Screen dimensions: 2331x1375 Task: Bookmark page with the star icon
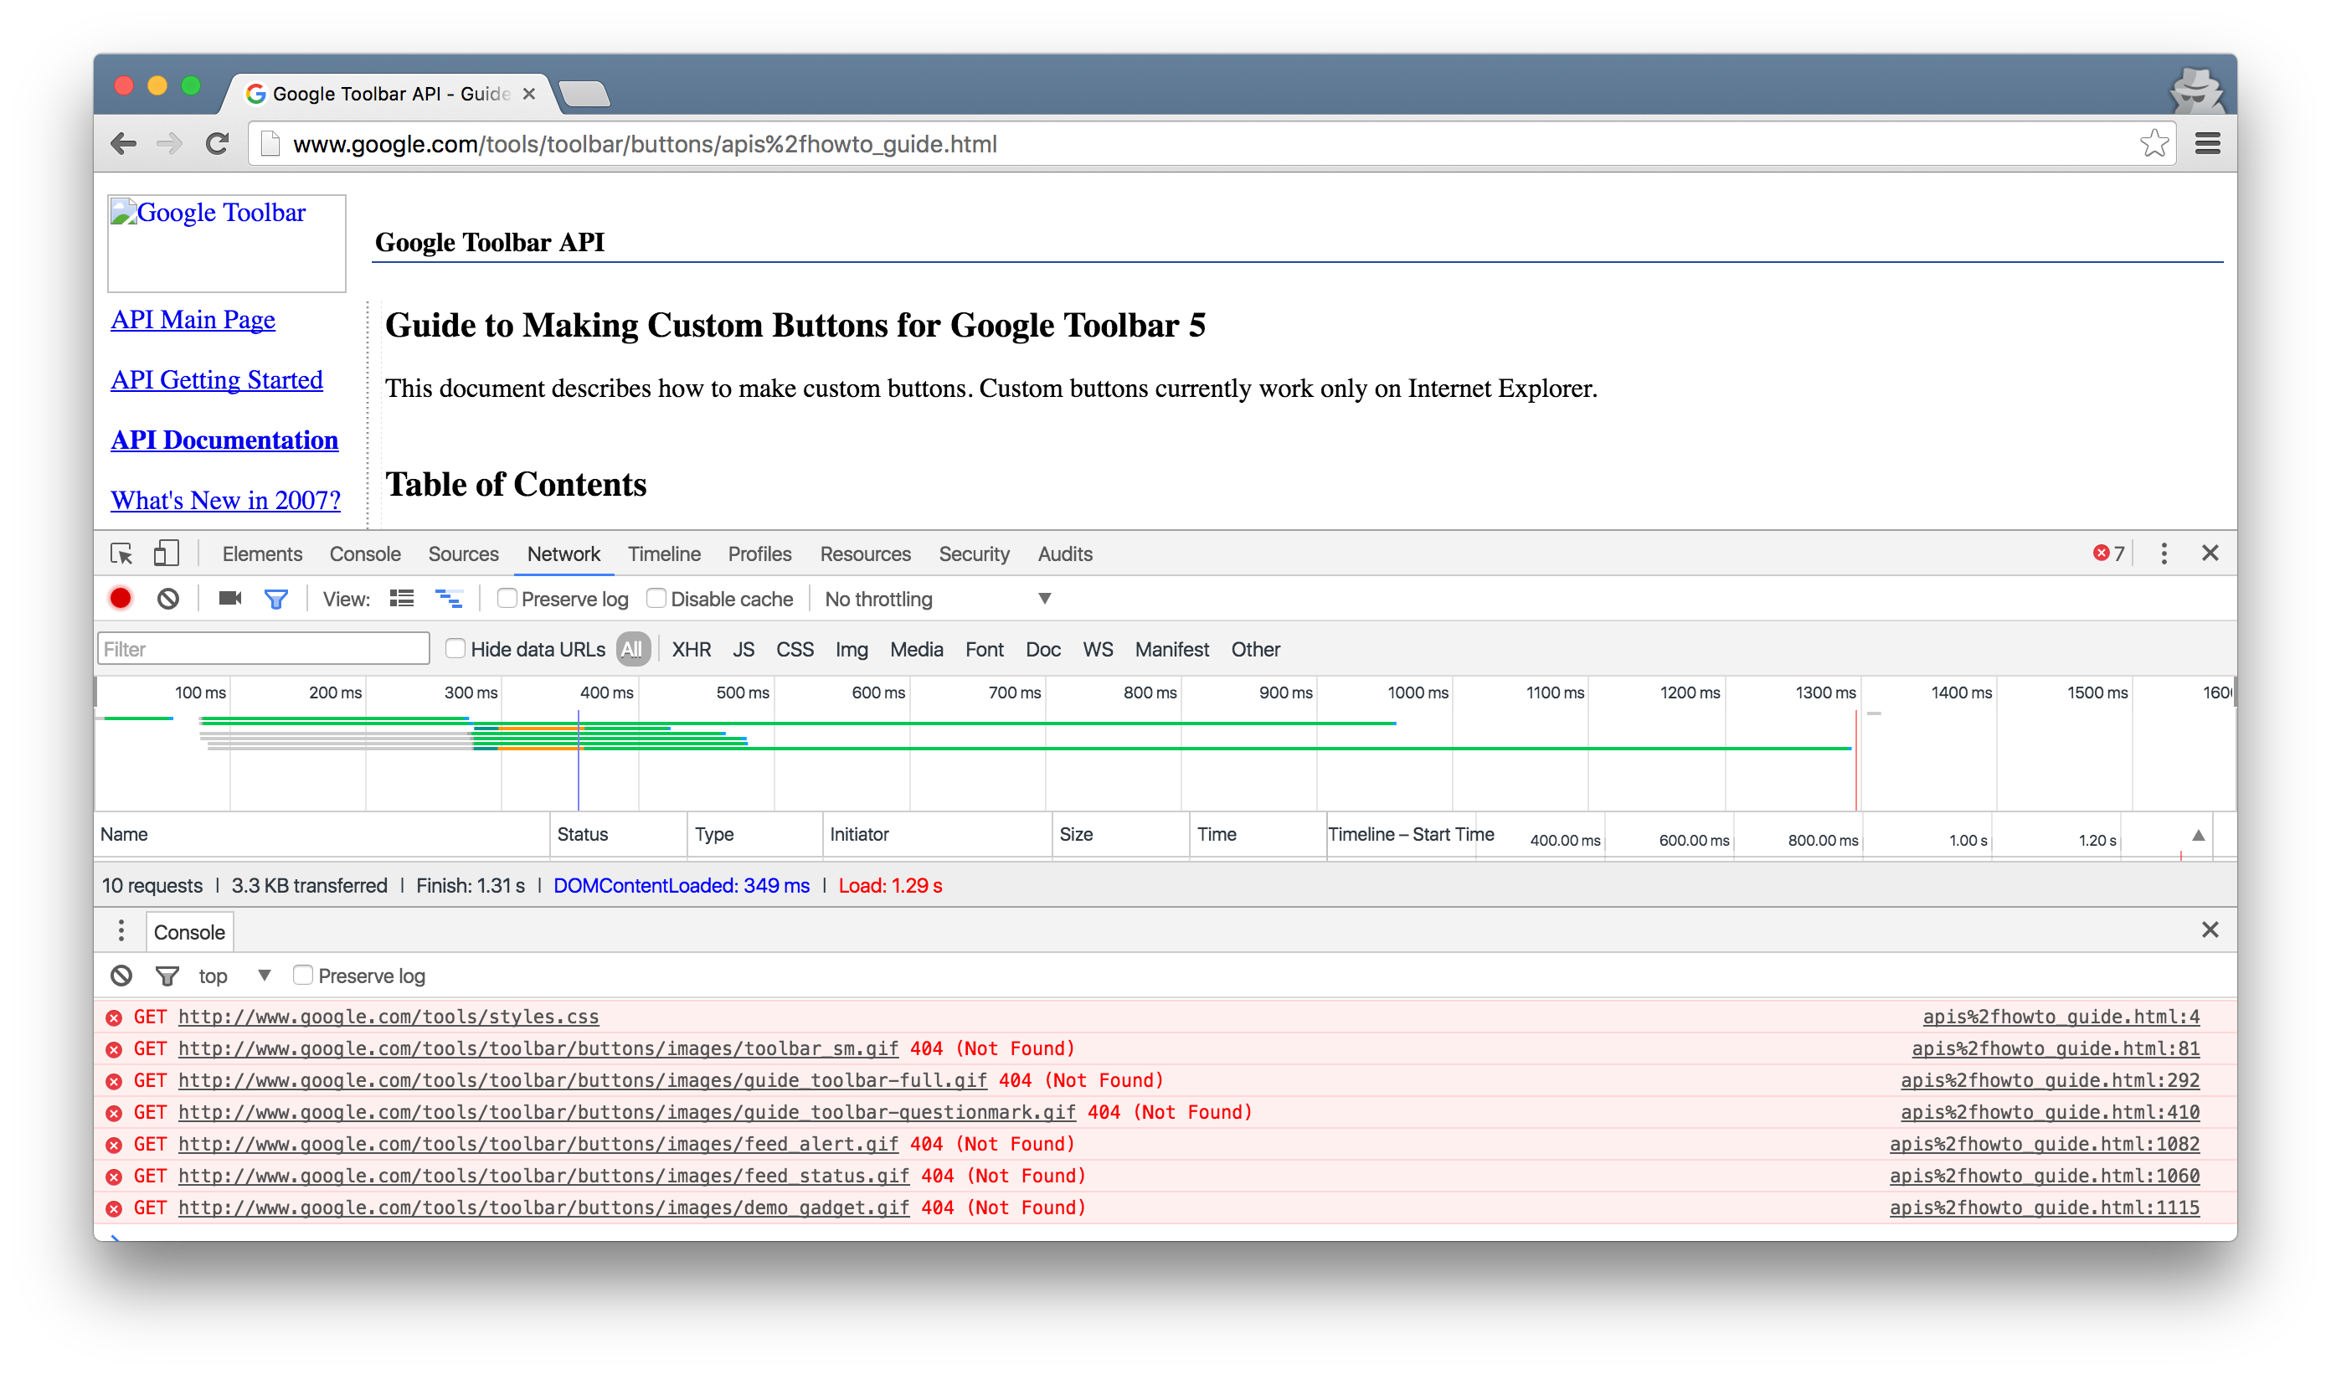2154,144
